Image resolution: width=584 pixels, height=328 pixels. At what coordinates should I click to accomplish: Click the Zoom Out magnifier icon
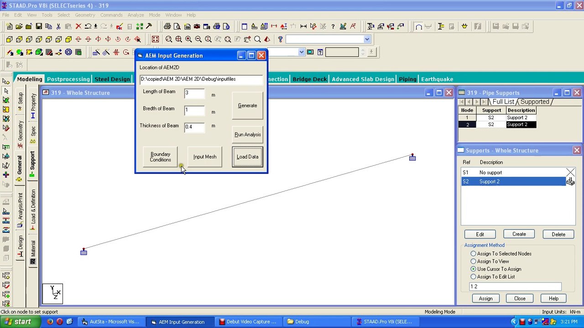coord(198,39)
